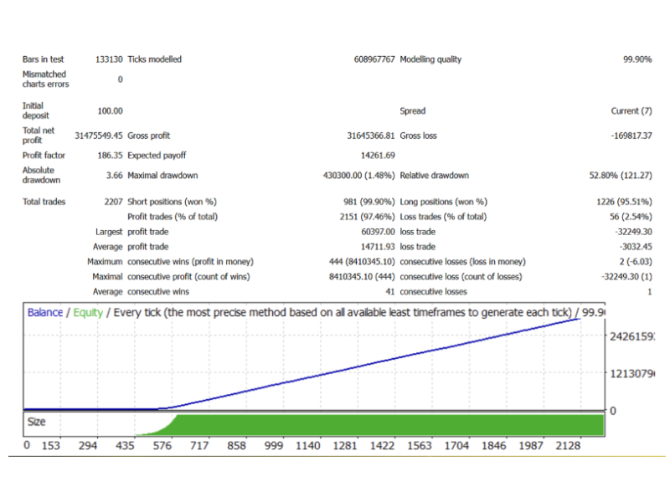Click the Balance legend label
This screenshot has width=670, height=502.
point(44,312)
